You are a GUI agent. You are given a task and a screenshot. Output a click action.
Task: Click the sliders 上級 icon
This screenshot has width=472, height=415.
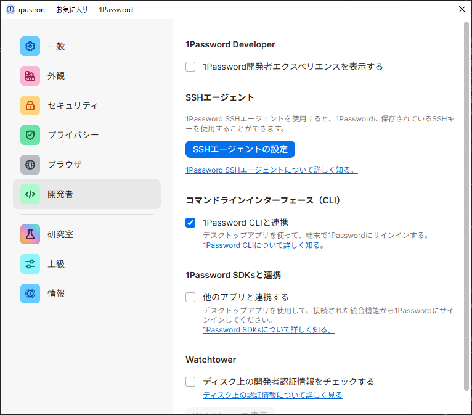(x=30, y=264)
